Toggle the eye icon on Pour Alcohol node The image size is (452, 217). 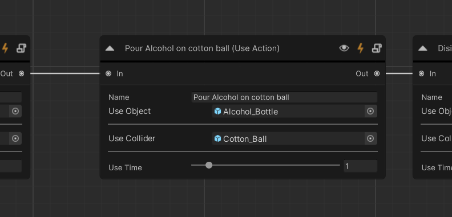click(x=344, y=48)
